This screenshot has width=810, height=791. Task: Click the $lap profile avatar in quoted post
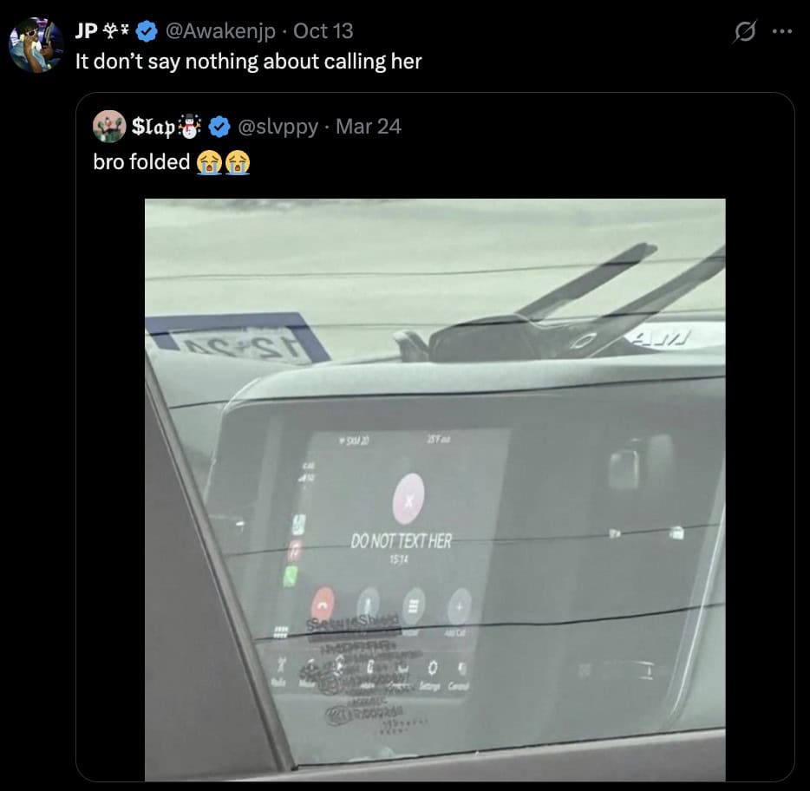(108, 127)
